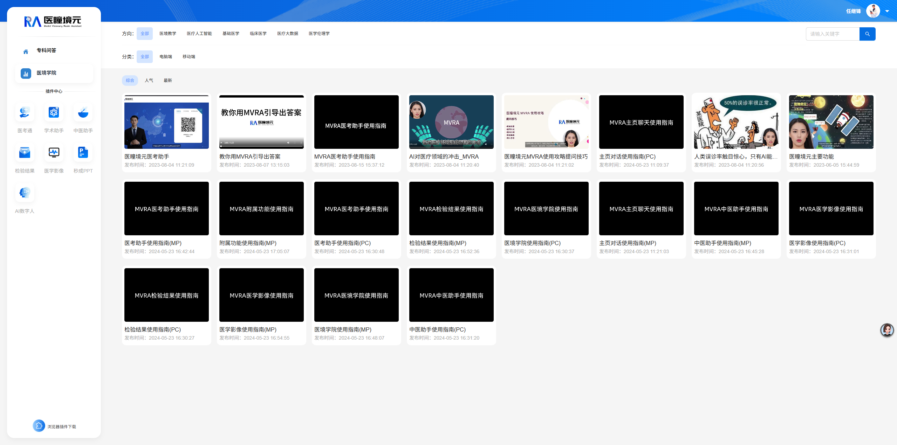The height and width of the screenshot is (445, 897).
Task: Click the home icon beside 专科问答
Action: click(x=26, y=51)
